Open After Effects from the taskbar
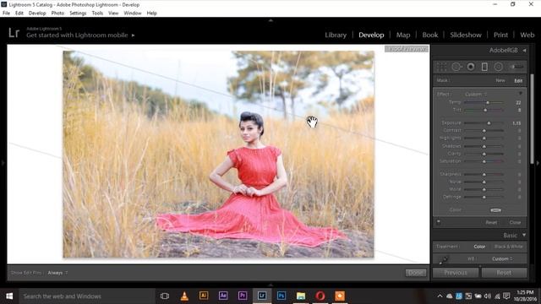 tap(223, 296)
